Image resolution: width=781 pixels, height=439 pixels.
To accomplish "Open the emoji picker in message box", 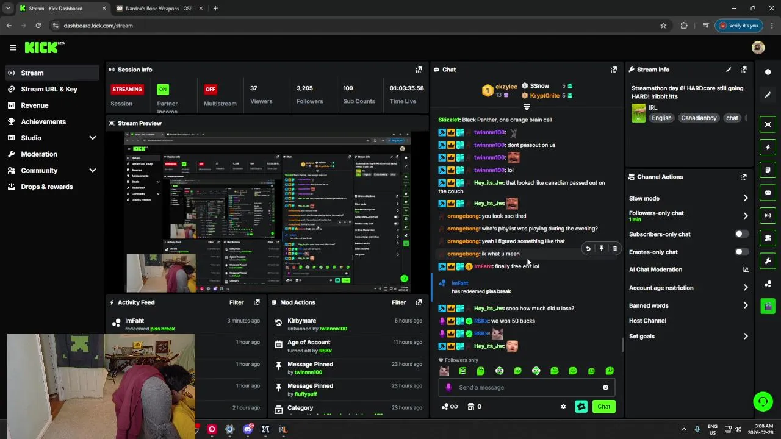I will pos(605,387).
